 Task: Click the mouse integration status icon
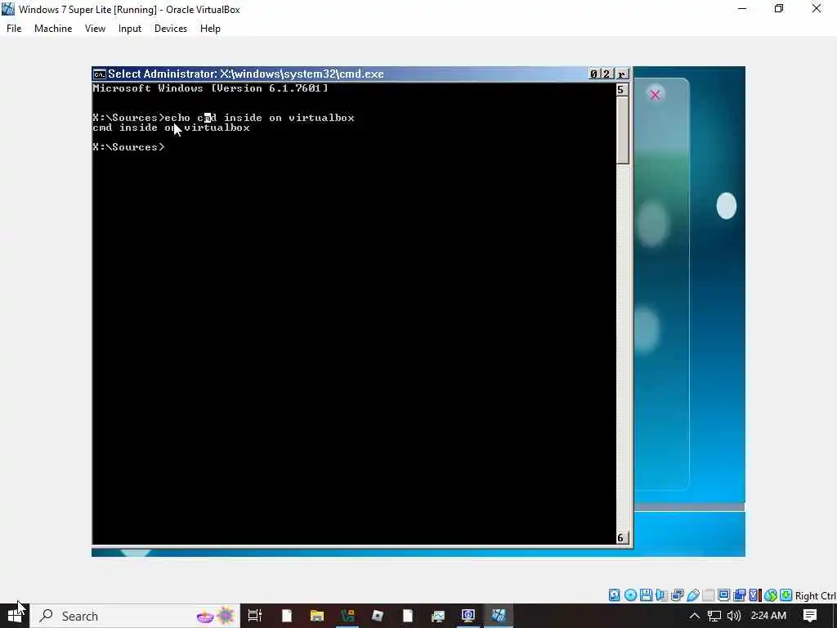(770, 595)
